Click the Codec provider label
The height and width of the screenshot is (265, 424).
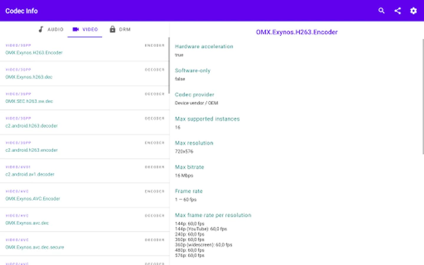pos(194,95)
